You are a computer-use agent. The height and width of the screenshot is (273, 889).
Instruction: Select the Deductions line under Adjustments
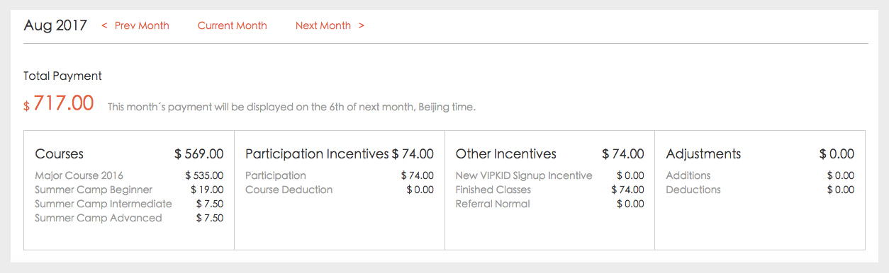[760, 190]
